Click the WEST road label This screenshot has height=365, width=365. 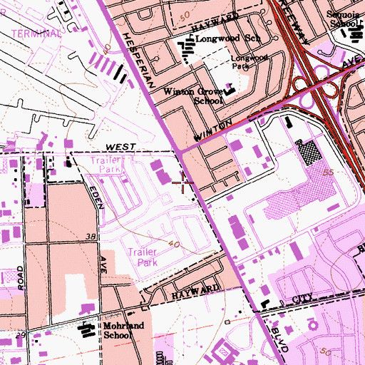(120, 147)
